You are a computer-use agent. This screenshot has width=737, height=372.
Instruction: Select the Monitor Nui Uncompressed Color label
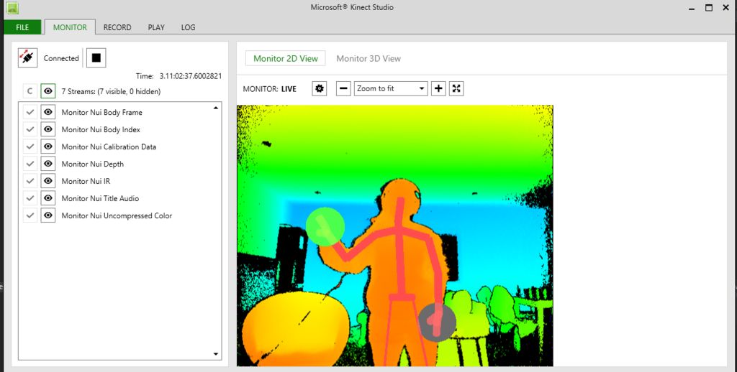point(117,215)
